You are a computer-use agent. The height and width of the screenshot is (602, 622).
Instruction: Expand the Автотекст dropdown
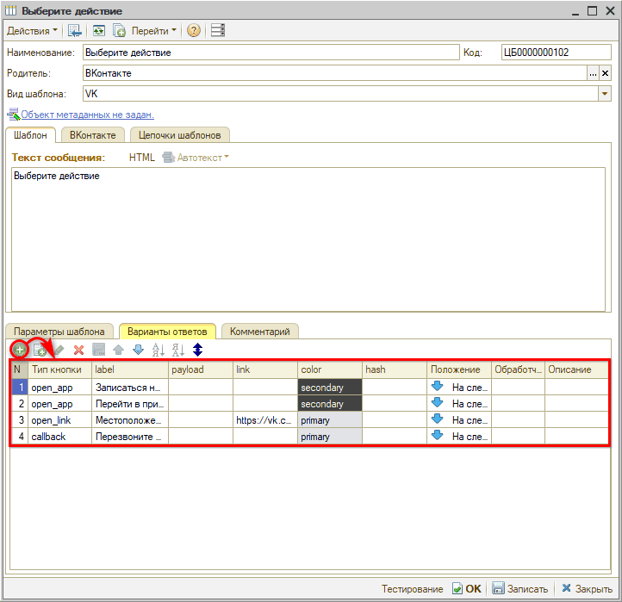click(x=196, y=158)
